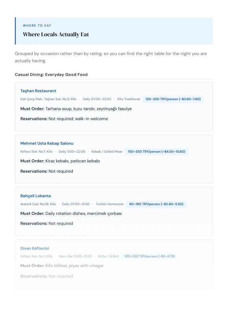Click Mon–Sat 10:30–21:00 opening hours
This screenshot has width=228, height=323.
(x=75, y=256)
